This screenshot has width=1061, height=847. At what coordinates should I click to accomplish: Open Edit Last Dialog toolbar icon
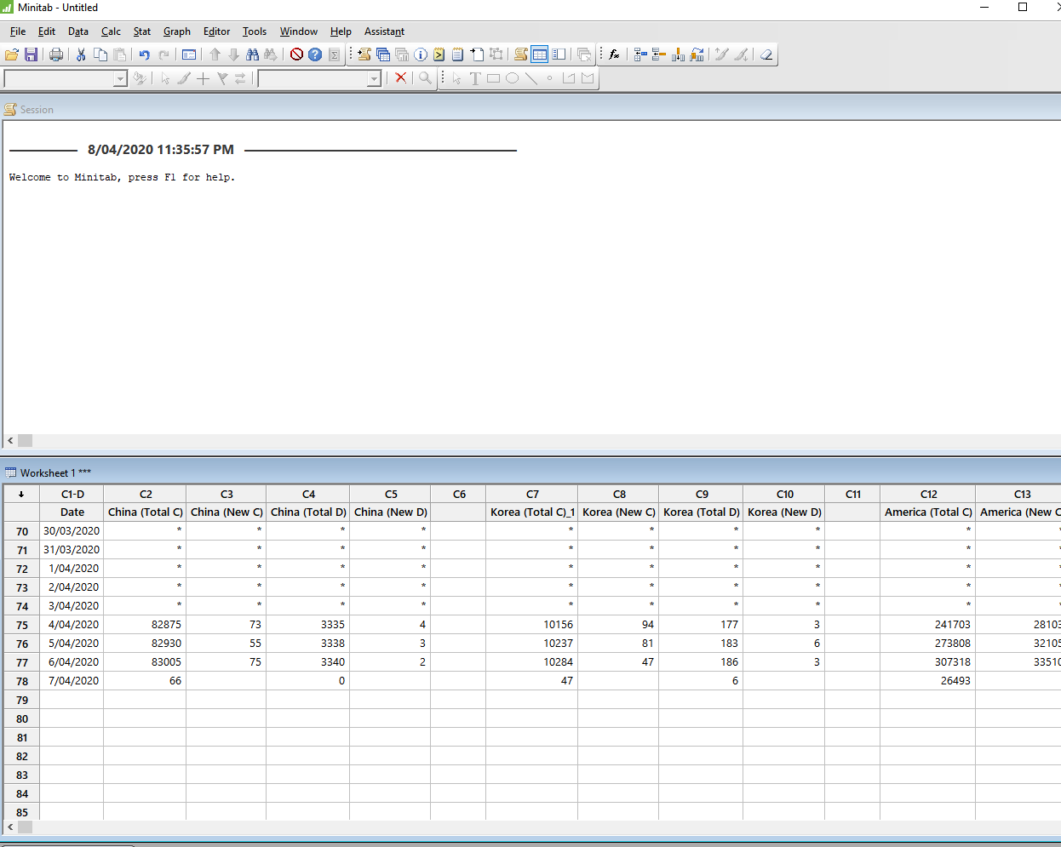point(189,54)
